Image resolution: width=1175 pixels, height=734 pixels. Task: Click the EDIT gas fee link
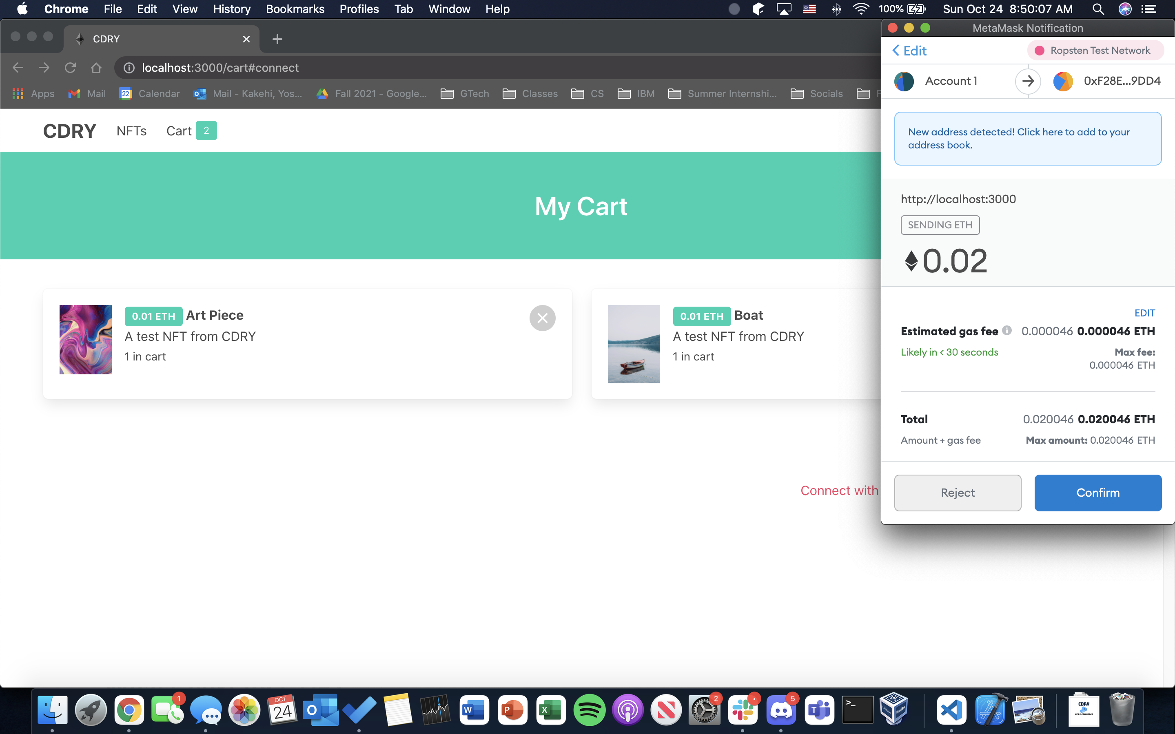point(1144,313)
